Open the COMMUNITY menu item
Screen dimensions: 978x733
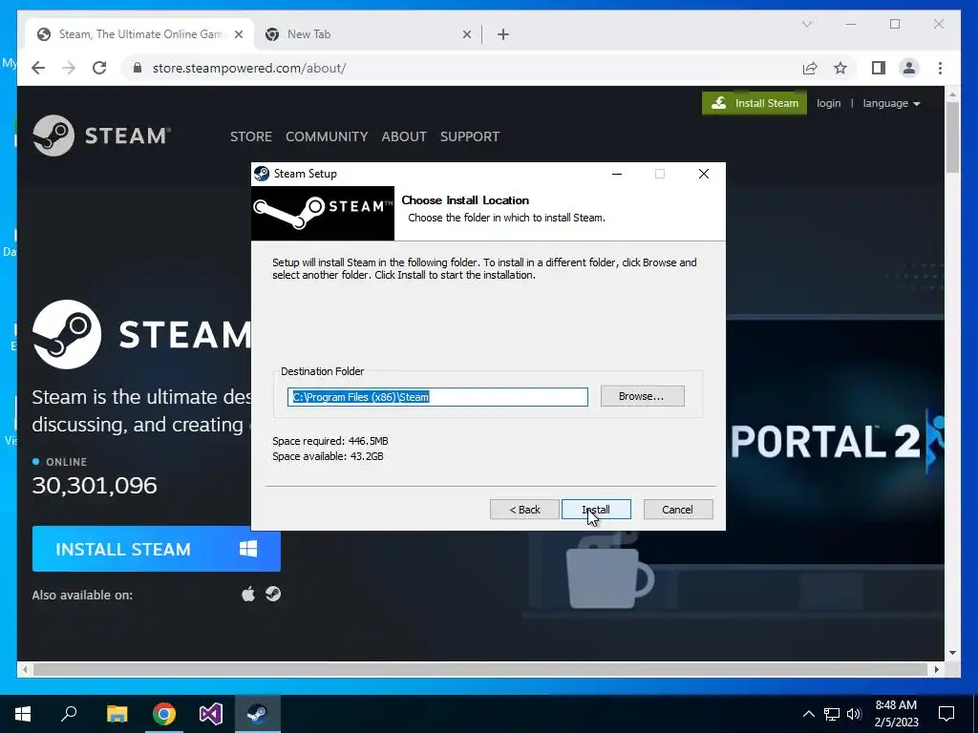pyautogui.click(x=327, y=136)
